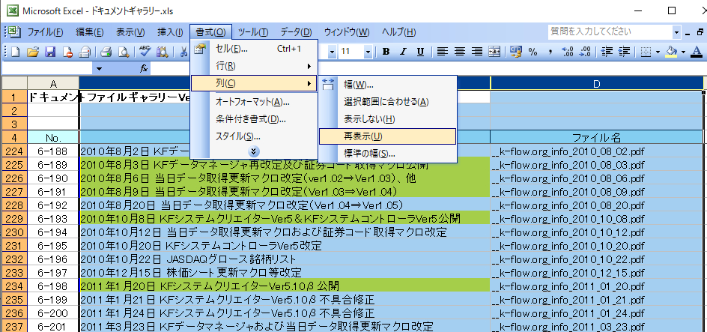Choose 標準の幅(S)... option
This screenshot has width=707, height=332.
[x=388, y=154]
